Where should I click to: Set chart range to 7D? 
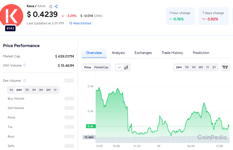(x=187, y=67)
